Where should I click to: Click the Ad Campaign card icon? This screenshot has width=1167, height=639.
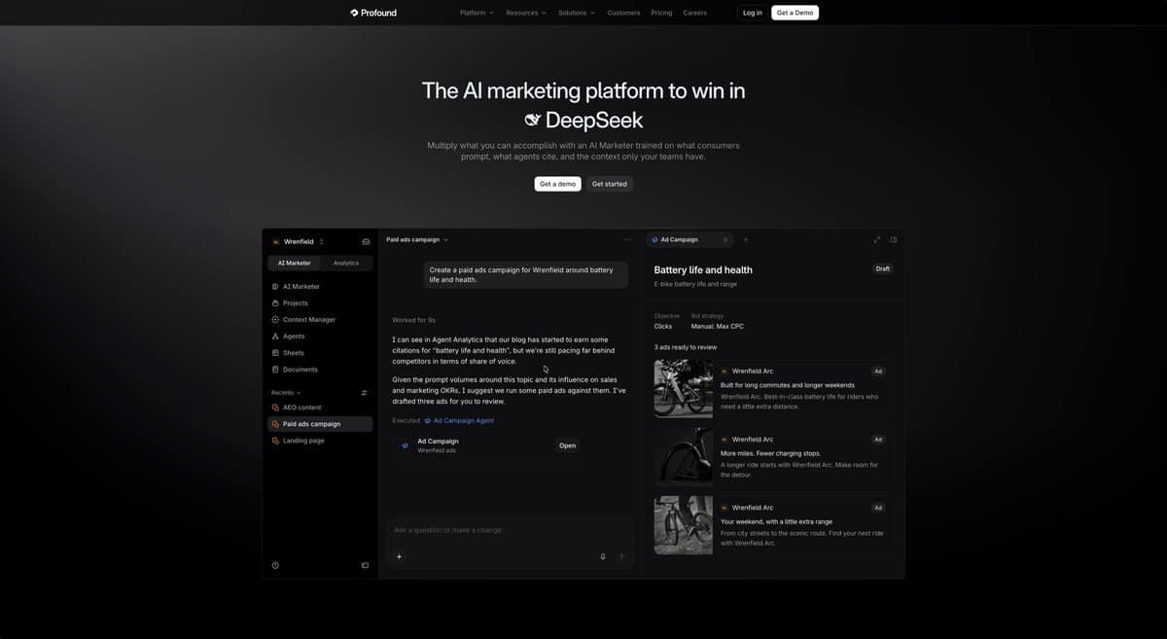(406, 445)
